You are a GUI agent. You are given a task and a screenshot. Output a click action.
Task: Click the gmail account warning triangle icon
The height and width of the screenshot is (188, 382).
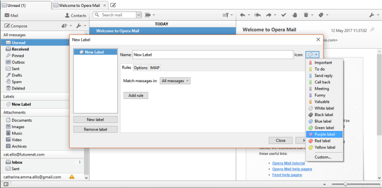[x=72, y=177]
